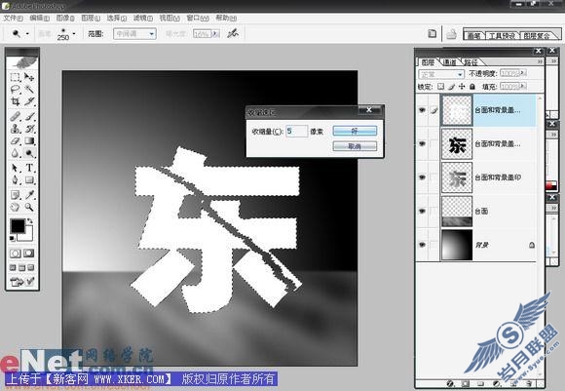The image size is (565, 391).
Task: Toggle lock transparent pixels
Action: 440,87
